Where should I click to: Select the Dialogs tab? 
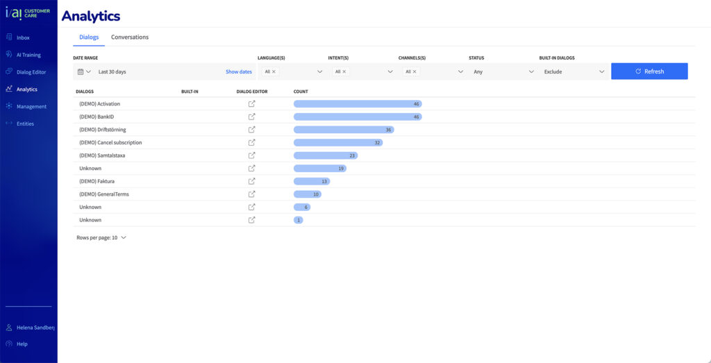(89, 37)
